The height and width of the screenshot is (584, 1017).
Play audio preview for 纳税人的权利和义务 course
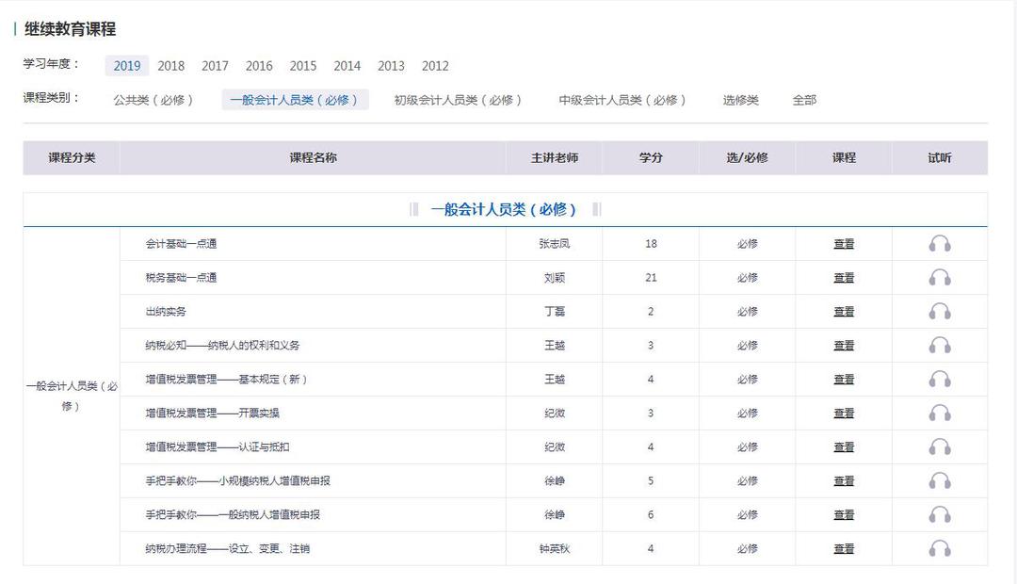940,345
